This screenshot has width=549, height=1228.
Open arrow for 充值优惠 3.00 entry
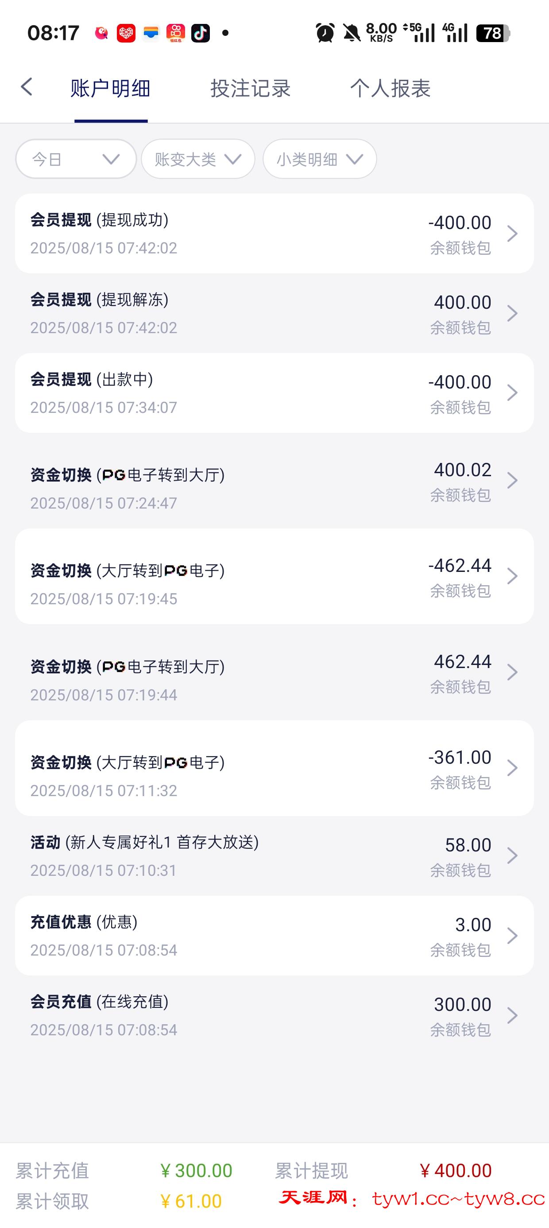pyautogui.click(x=512, y=935)
